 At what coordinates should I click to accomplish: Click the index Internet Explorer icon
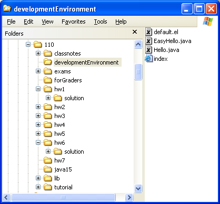point(148,59)
